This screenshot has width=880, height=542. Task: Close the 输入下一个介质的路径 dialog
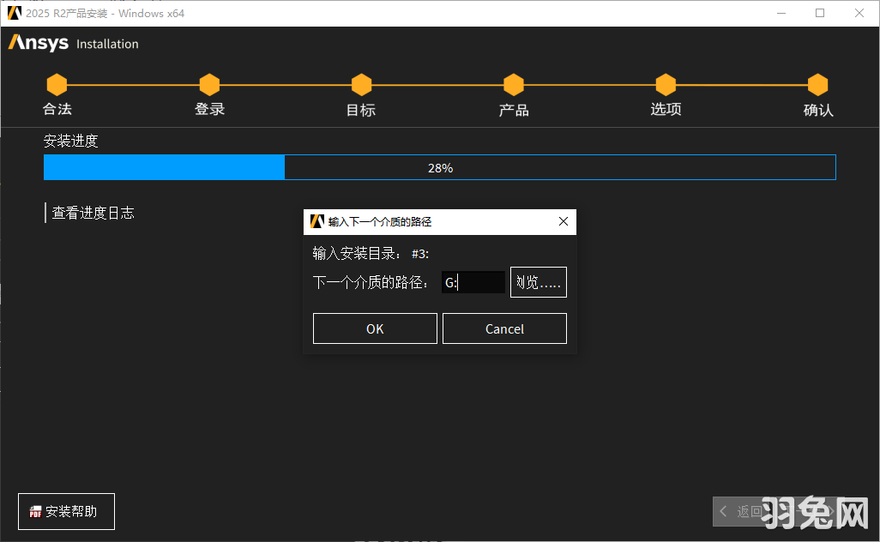[x=564, y=221]
